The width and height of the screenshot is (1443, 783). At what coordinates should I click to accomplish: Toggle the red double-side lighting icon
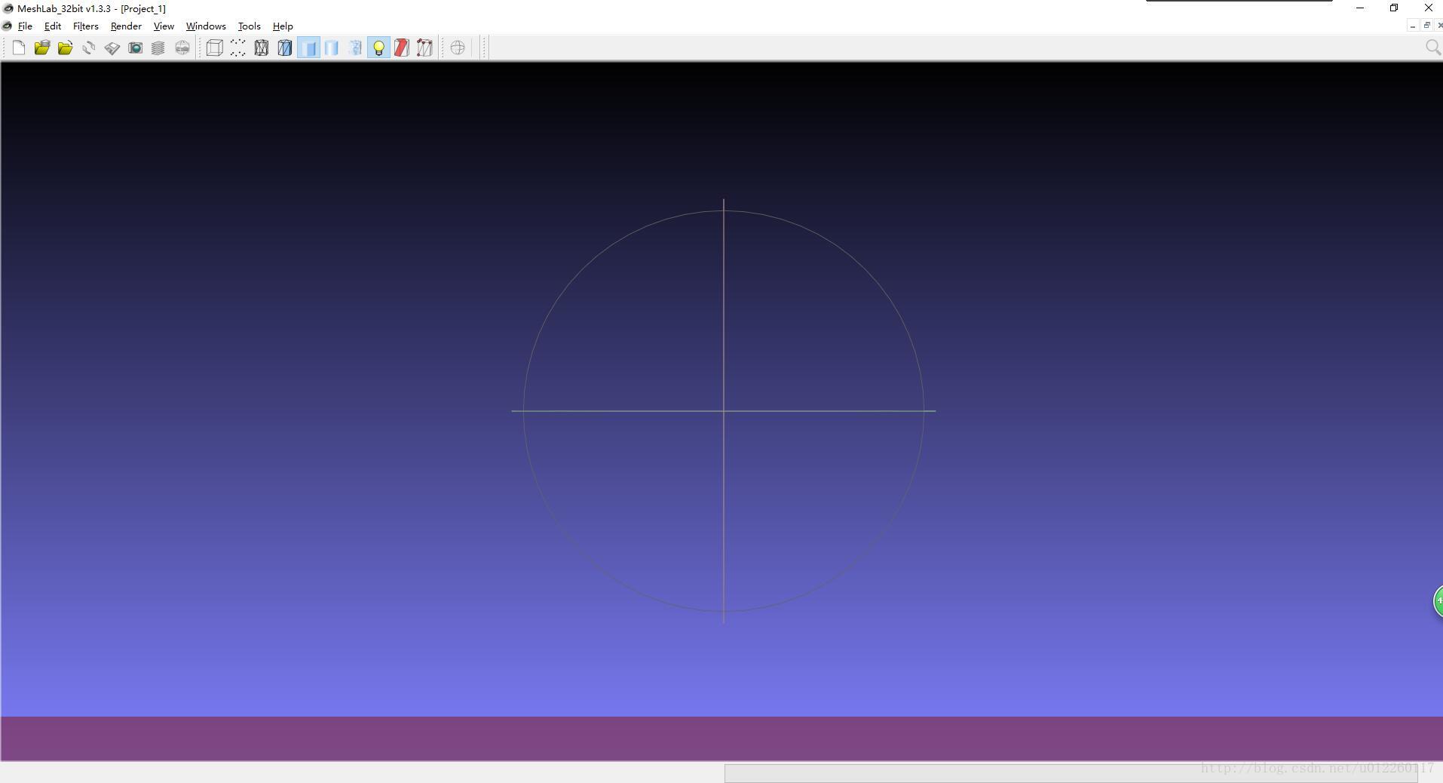pos(402,48)
